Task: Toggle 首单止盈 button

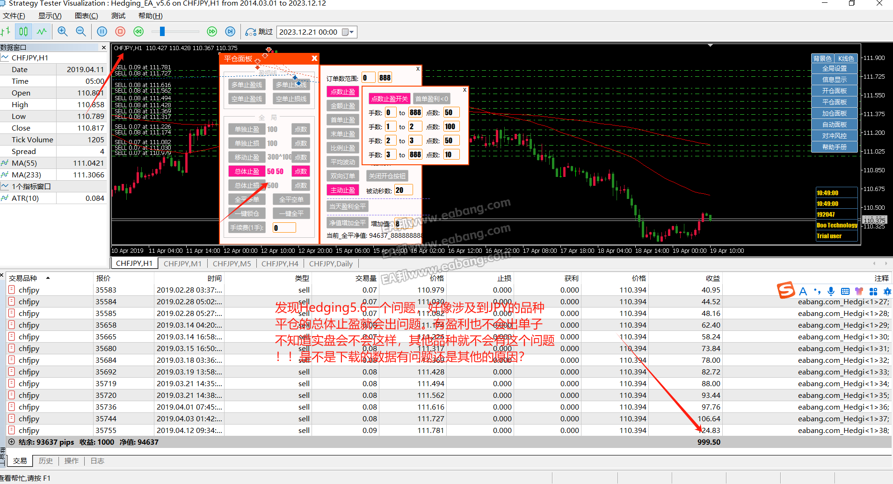Action: click(x=342, y=120)
